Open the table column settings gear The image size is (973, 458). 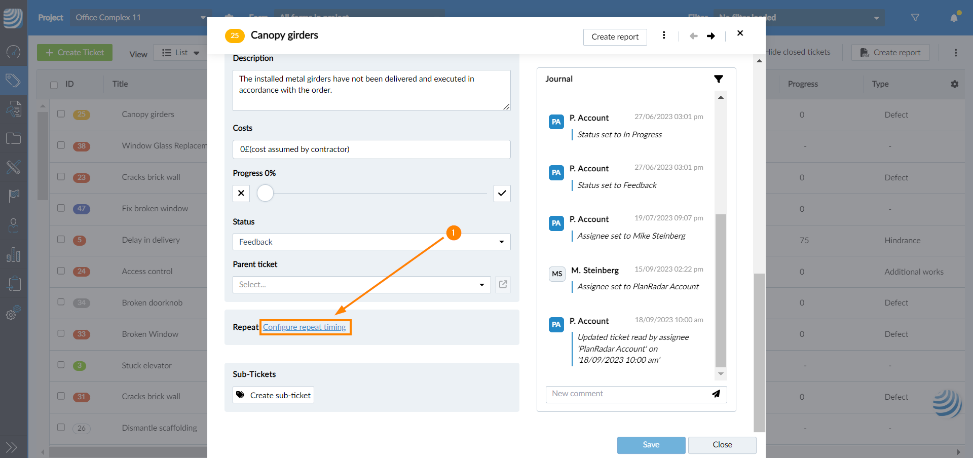click(x=954, y=84)
